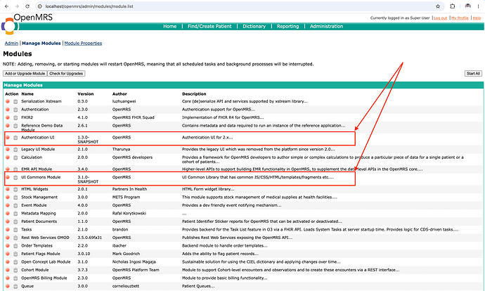Click the Start All button
This screenshot has width=485, height=291.
pyautogui.click(x=473, y=74)
